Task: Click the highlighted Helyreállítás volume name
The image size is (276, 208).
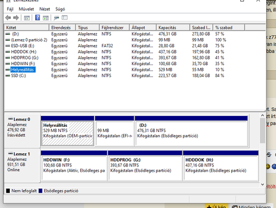Action: [x=23, y=70]
